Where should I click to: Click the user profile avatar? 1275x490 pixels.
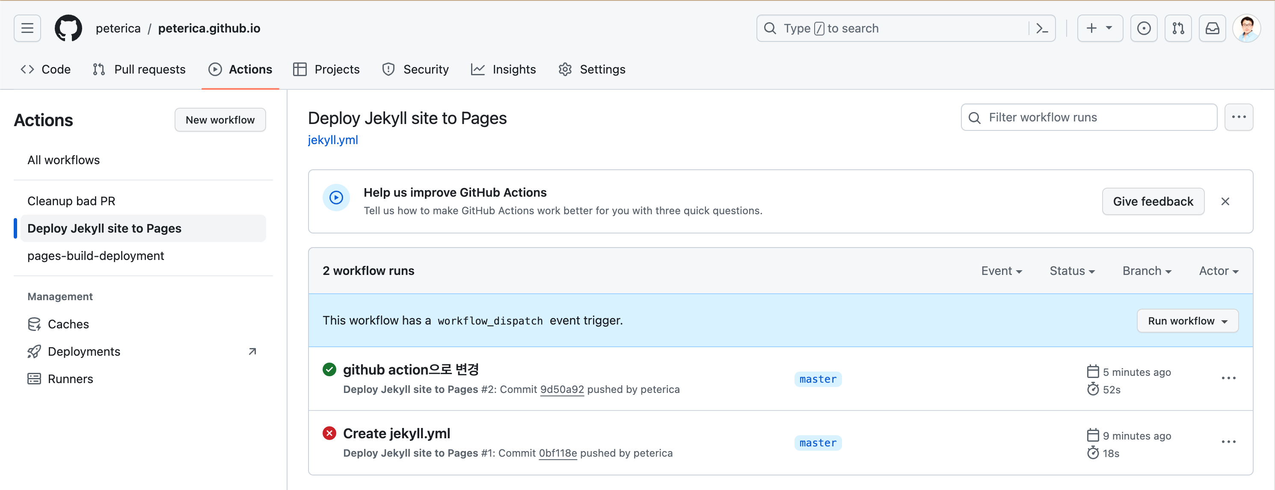1246,28
